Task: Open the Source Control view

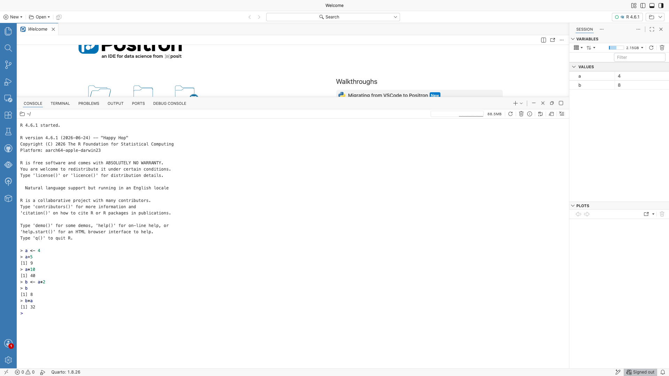Action: pyautogui.click(x=8, y=65)
